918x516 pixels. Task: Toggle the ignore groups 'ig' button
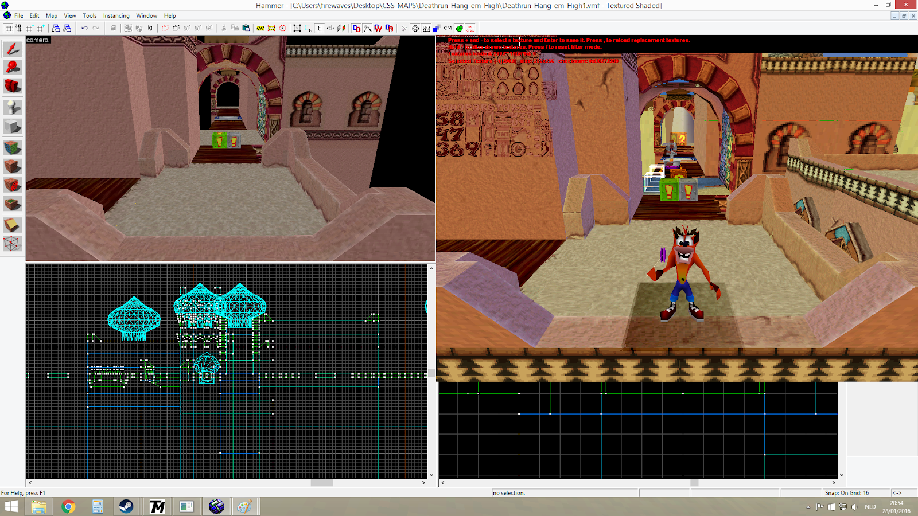tap(150, 28)
